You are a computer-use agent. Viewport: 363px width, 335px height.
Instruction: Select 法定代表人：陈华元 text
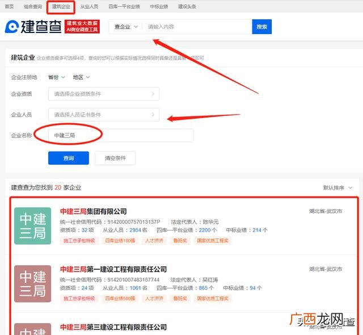coord(195,222)
